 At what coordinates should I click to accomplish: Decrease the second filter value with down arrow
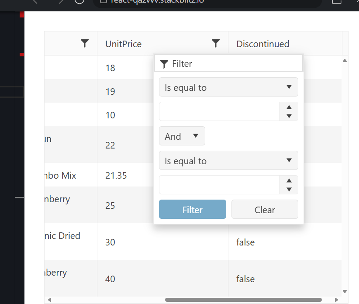[289, 189]
